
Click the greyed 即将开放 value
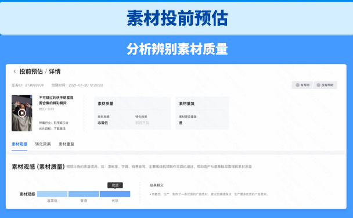pos(142,123)
